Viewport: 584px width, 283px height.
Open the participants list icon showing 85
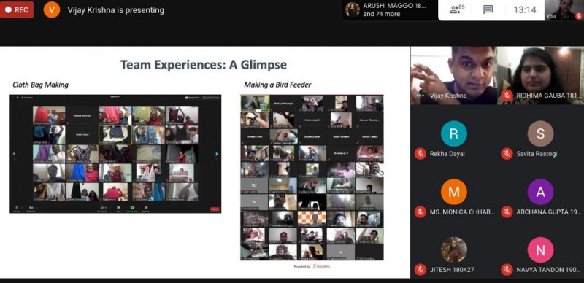pos(457,9)
